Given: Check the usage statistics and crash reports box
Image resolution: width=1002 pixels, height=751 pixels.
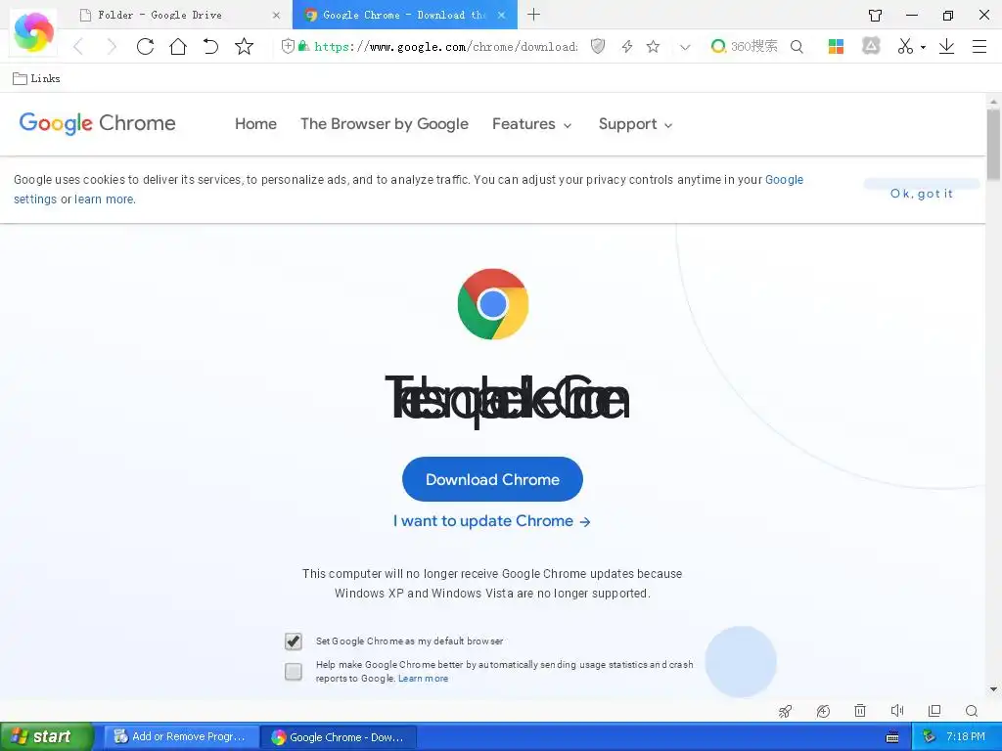Looking at the screenshot, I should [x=294, y=671].
